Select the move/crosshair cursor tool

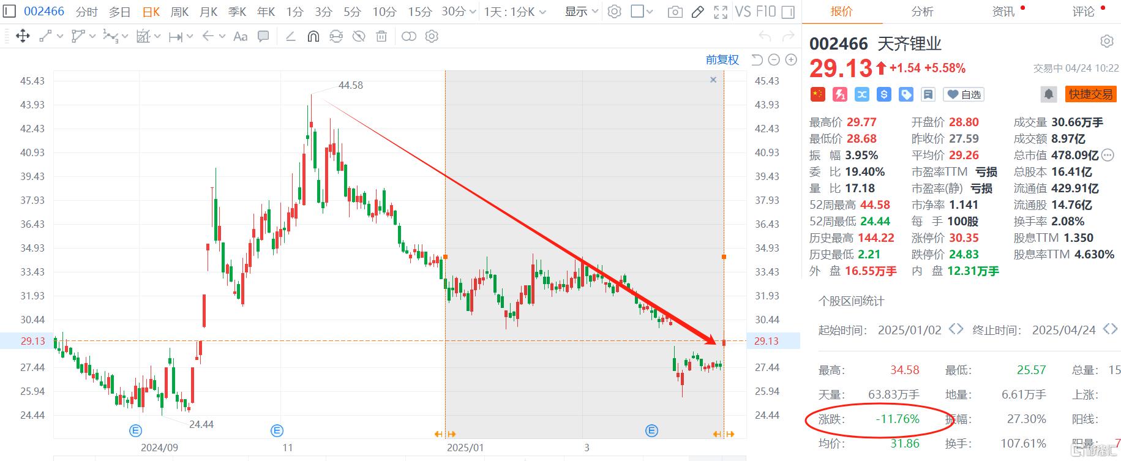(x=23, y=36)
